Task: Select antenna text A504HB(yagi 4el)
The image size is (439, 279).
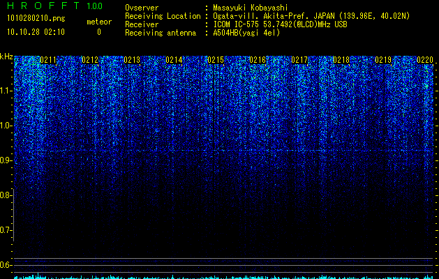Action: 246,33
